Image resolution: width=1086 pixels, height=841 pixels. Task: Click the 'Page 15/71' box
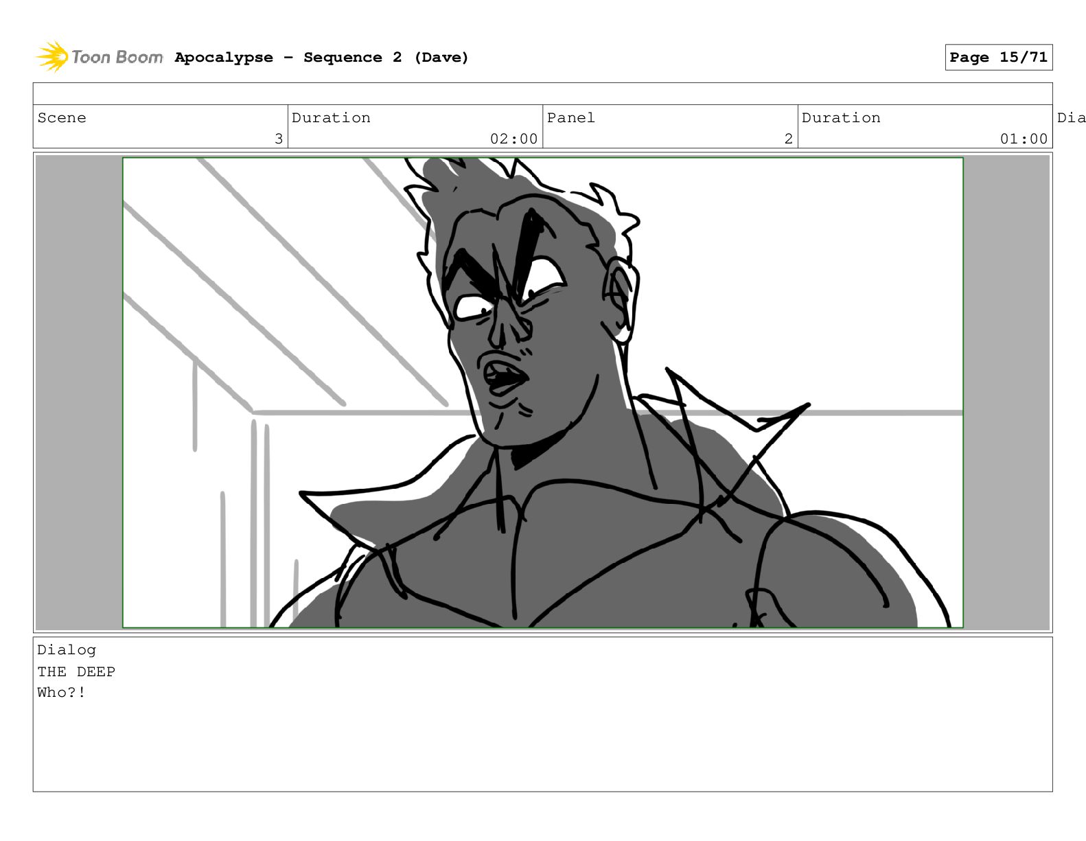click(x=998, y=58)
